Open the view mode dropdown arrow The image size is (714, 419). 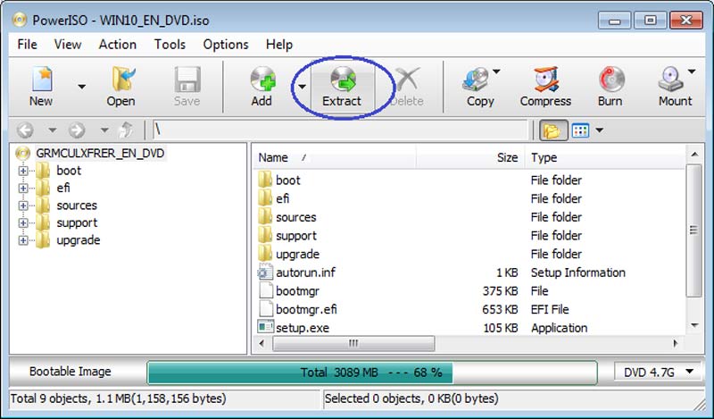[x=599, y=130]
